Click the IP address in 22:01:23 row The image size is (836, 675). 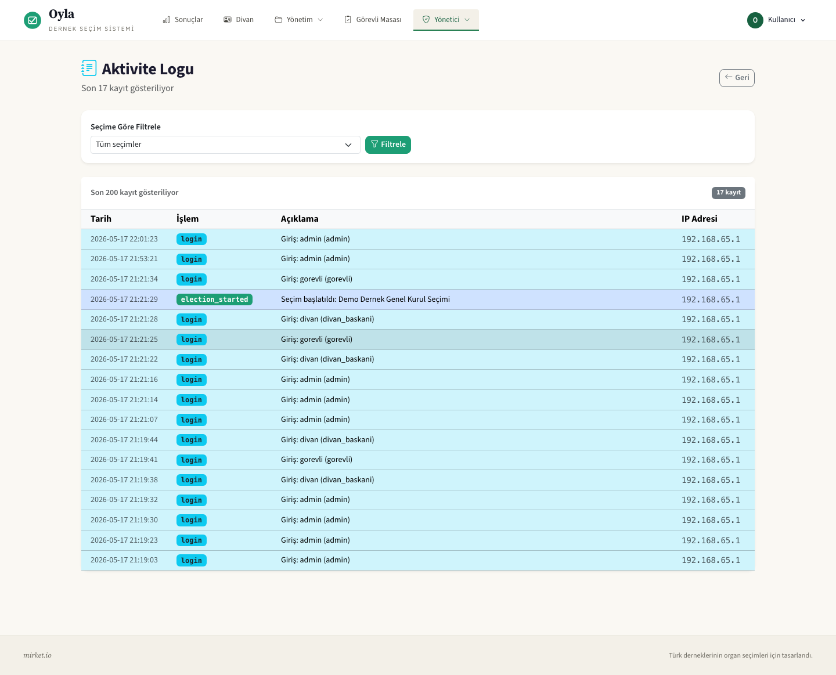[x=711, y=239]
